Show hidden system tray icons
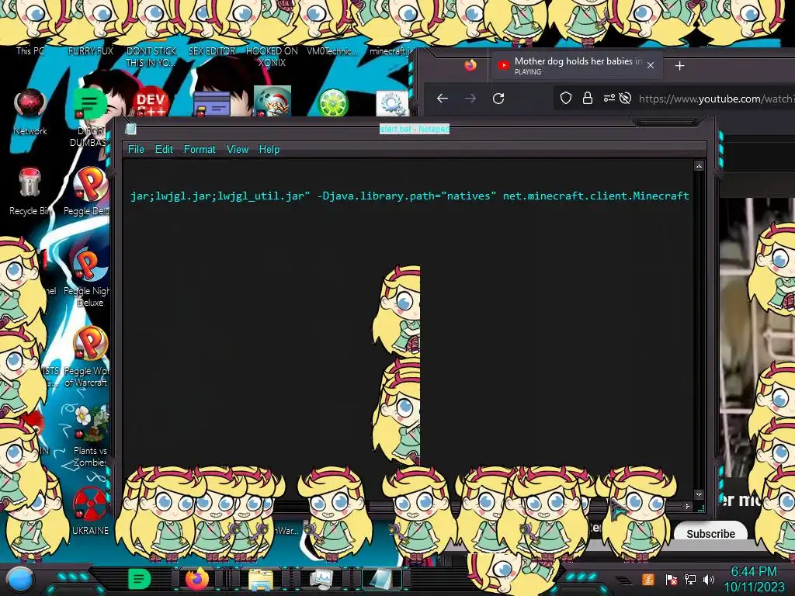 tap(625, 580)
